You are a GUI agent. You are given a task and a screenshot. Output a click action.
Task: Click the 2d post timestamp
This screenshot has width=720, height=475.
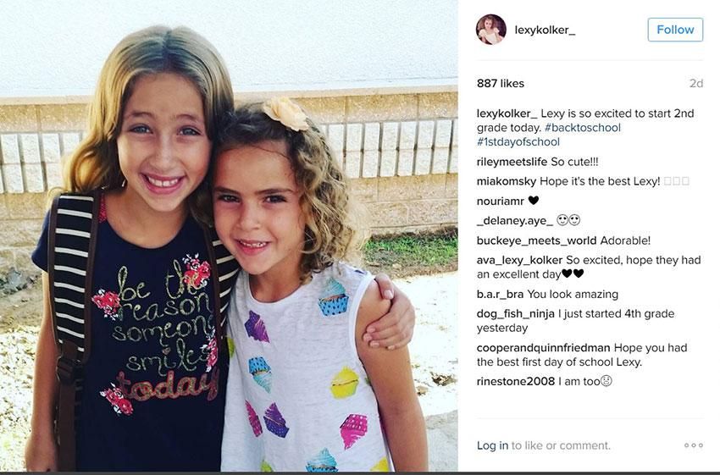click(x=696, y=83)
